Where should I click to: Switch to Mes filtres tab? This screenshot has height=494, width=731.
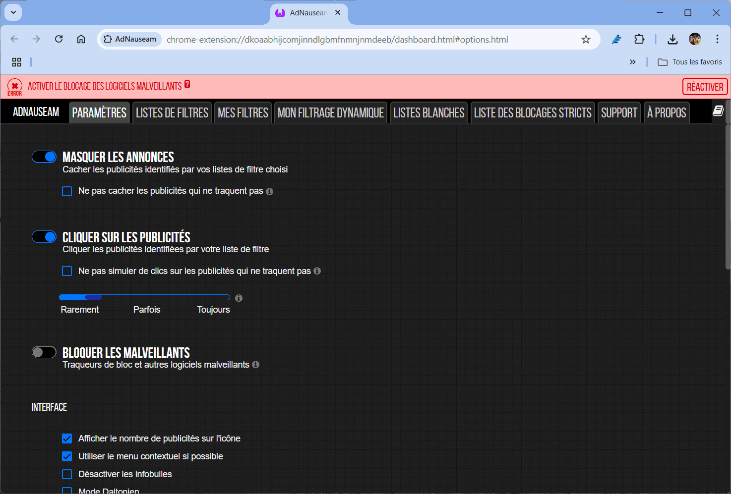point(243,112)
